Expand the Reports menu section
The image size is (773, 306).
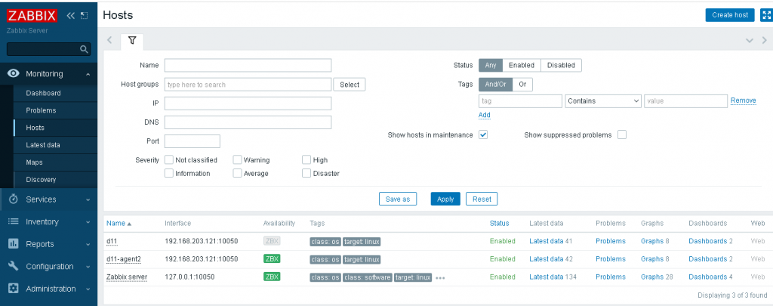click(x=88, y=244)
